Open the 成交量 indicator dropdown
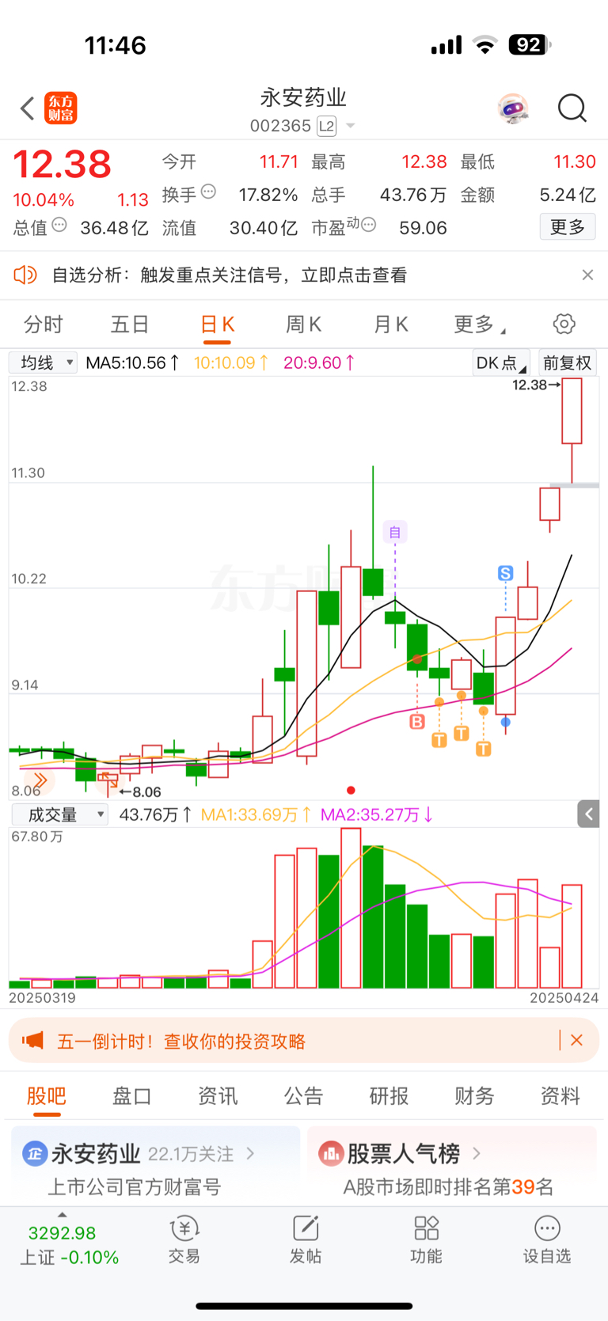Viewport: 608px width, 1321px height. click(x=59, y=814)
